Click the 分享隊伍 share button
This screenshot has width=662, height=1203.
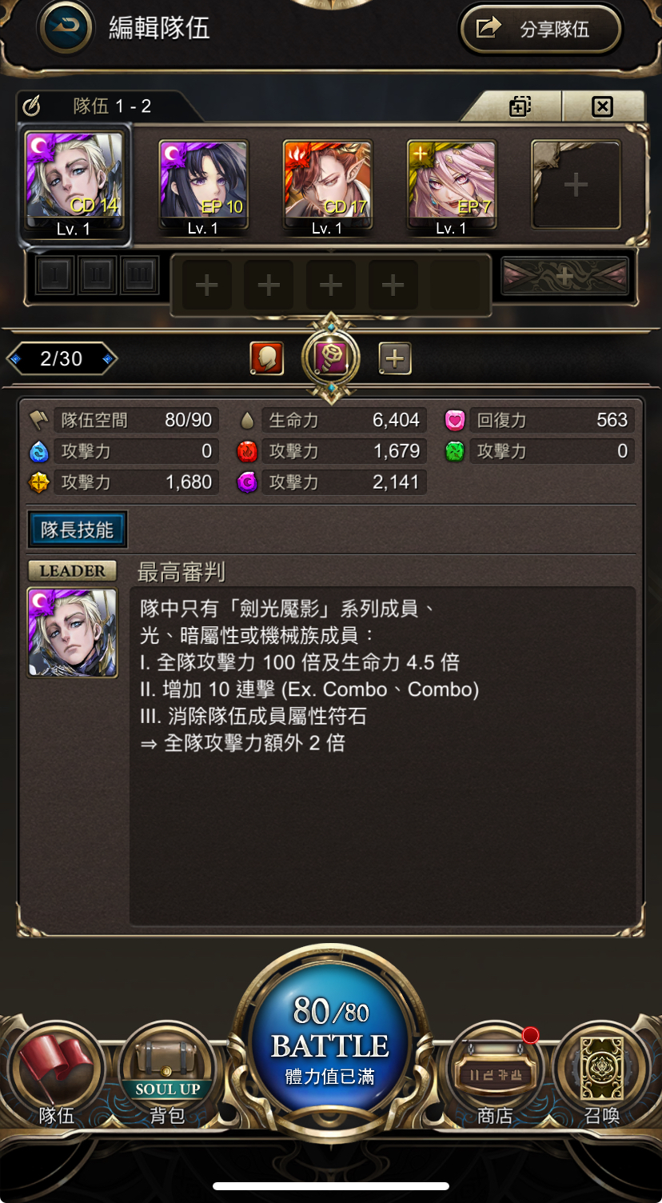point(540,30)
